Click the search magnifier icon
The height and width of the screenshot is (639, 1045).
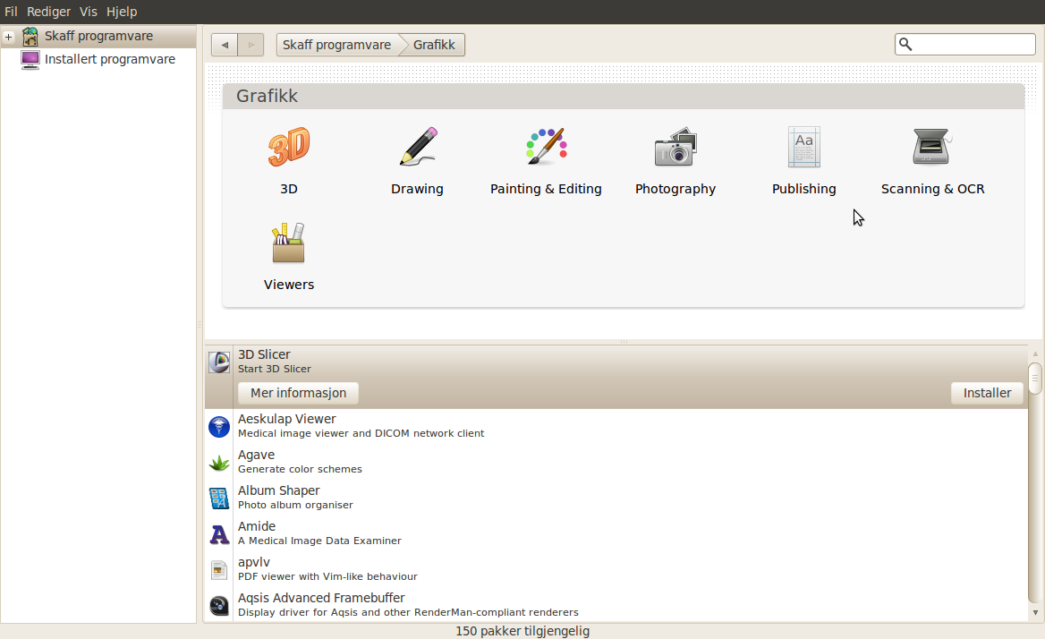click(x=905, y=44)
